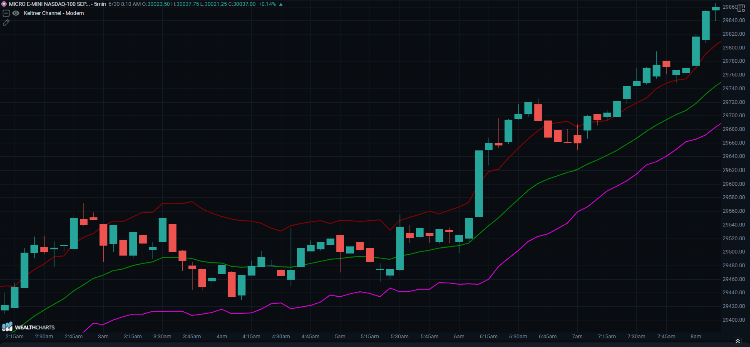Toggle Keltner Channel visibility eye icon

[x=16, y=13]
